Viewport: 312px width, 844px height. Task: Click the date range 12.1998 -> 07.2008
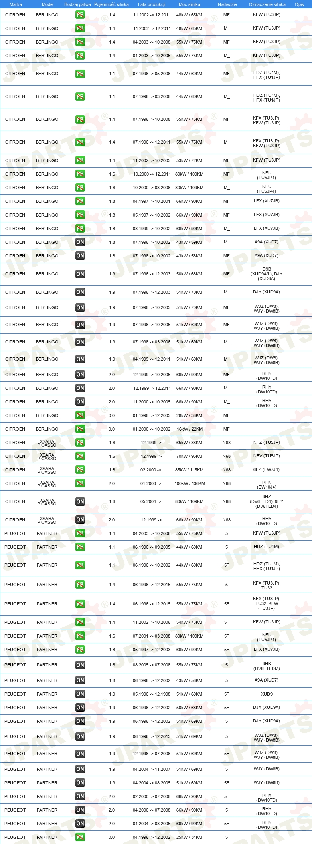coord(152,754)
